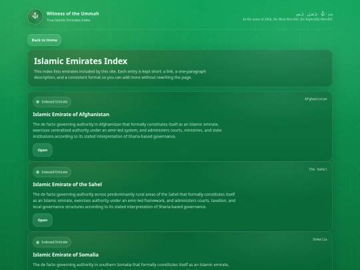Screen dimensions: 360x270
Task: Click the Arabic Bismillah calligraphy in header
Action: pos(314,14)
